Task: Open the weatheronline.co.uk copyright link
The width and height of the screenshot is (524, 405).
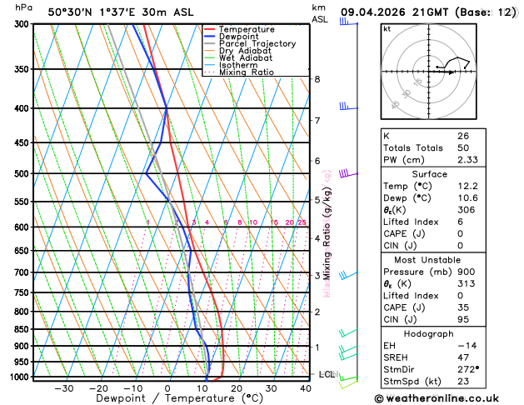Action: [x=437, y=398]
